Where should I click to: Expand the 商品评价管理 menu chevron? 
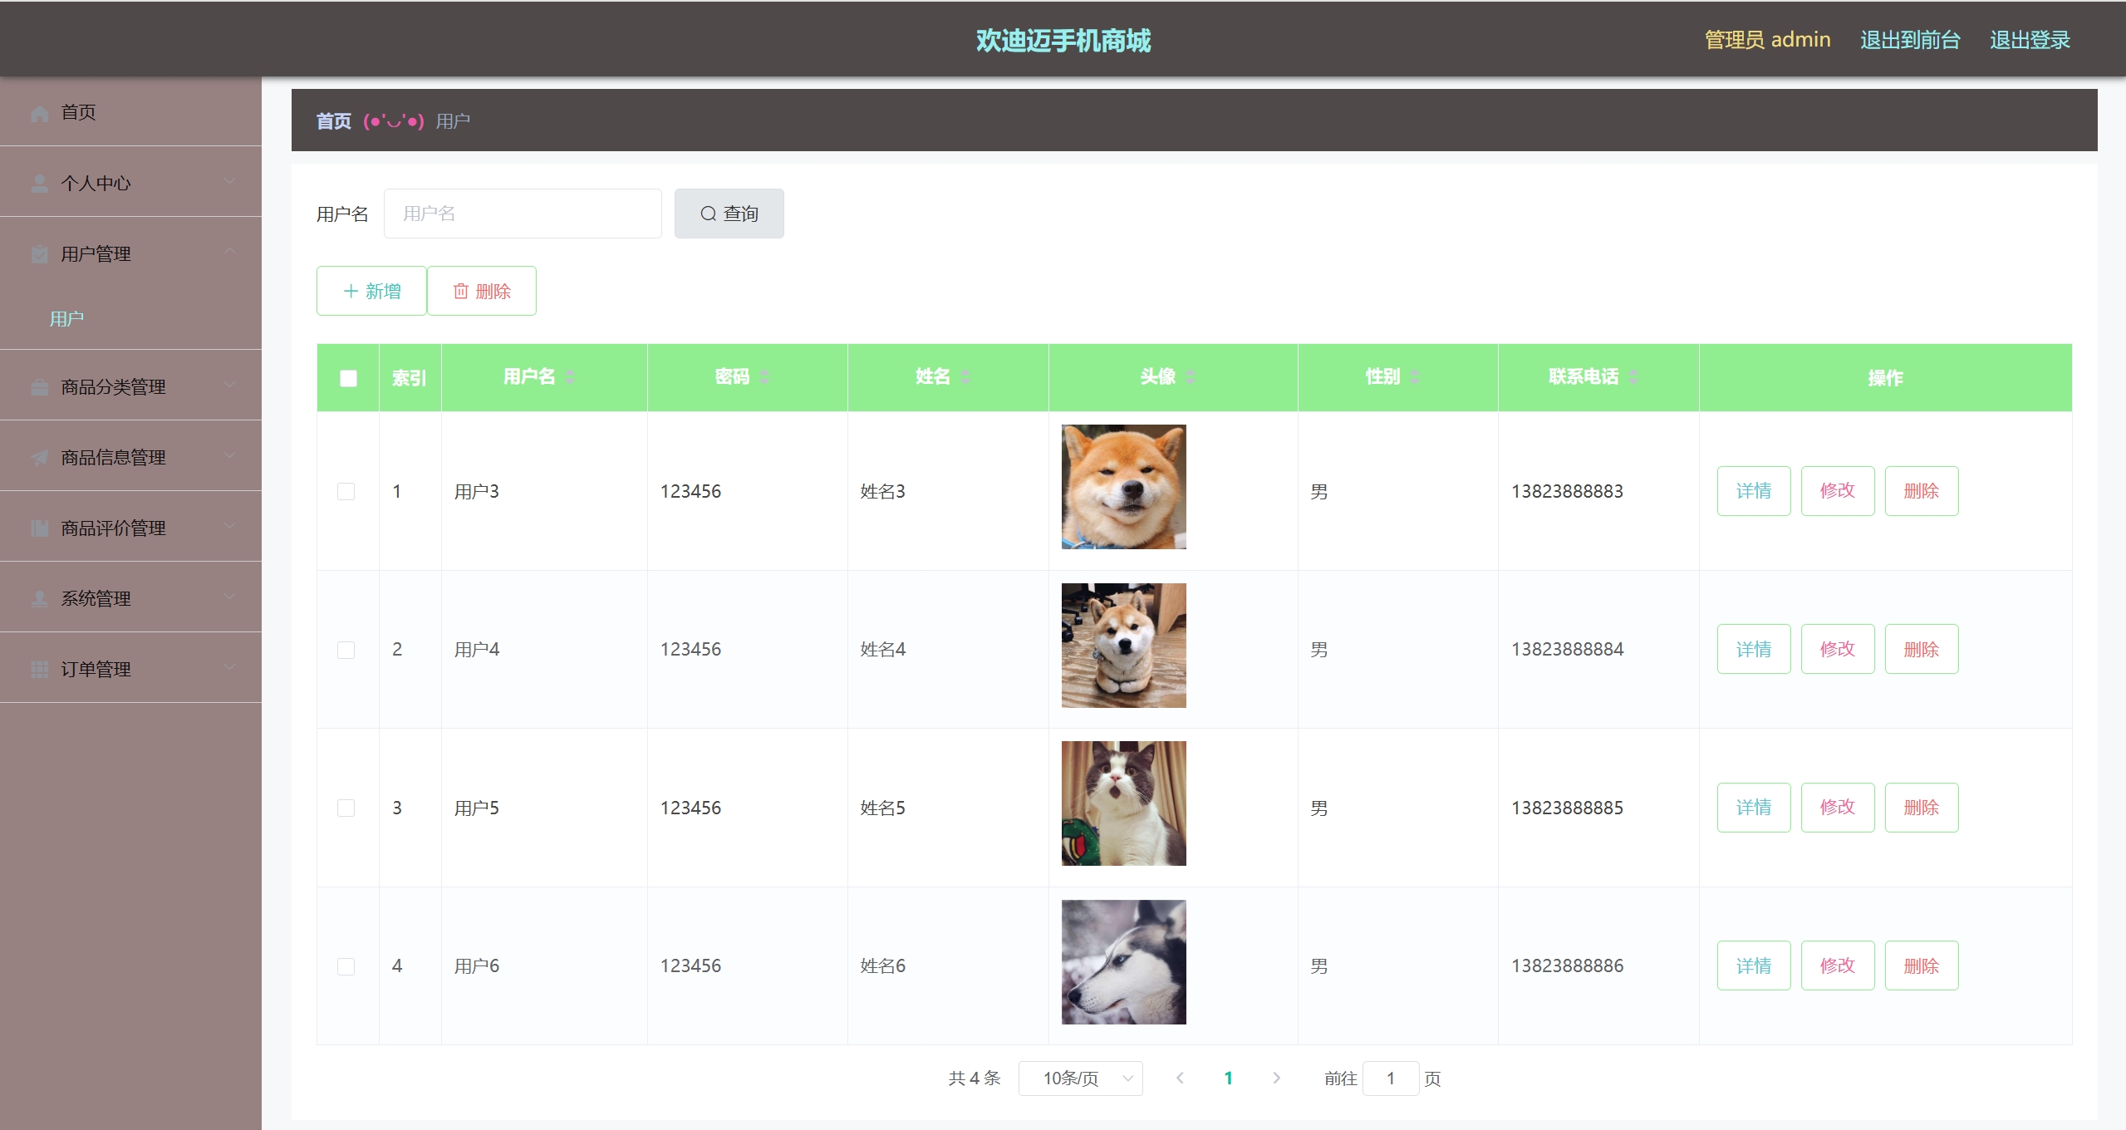click(230, 526)
